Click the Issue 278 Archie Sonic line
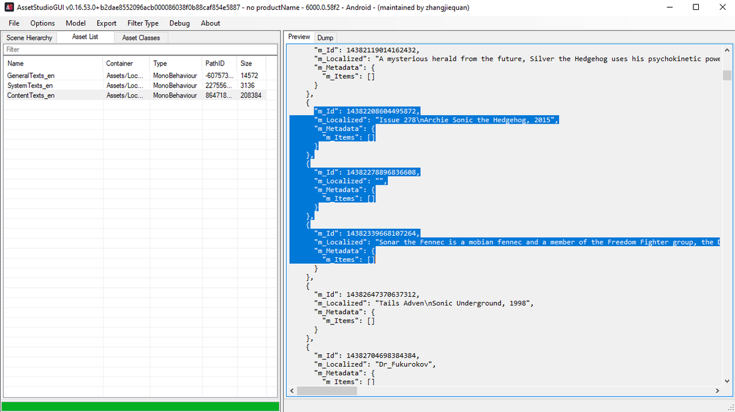Viewport: 735px width, 412px height. coord(436,120)
